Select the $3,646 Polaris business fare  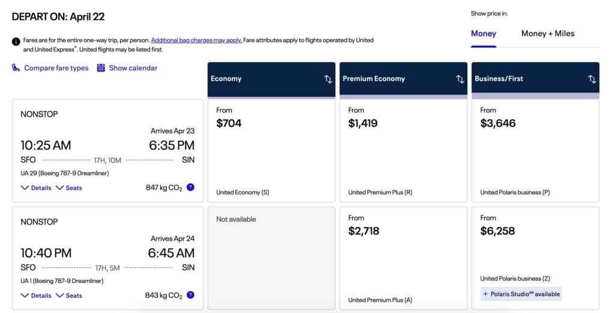click(x=535, y=150)
